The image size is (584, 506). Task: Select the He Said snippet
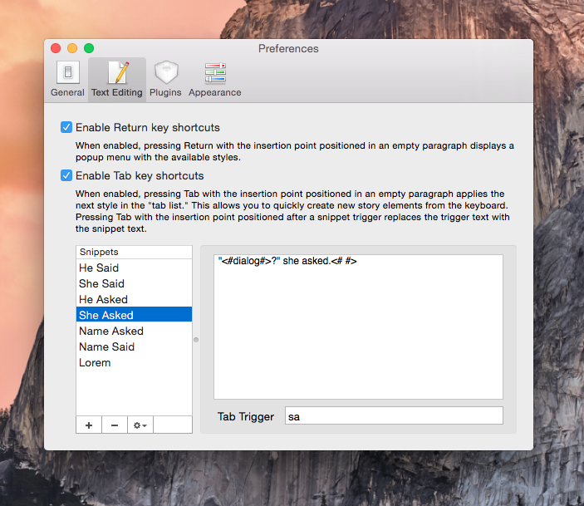(x=134, y=268)
